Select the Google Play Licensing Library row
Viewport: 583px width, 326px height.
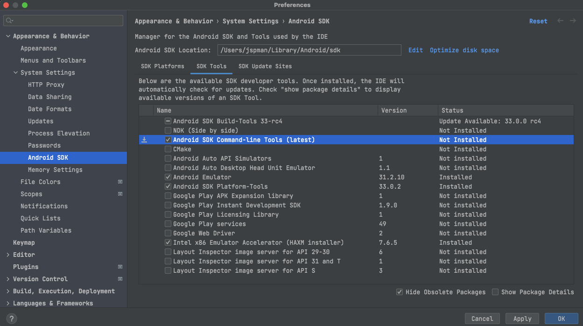tap(356, 214)
